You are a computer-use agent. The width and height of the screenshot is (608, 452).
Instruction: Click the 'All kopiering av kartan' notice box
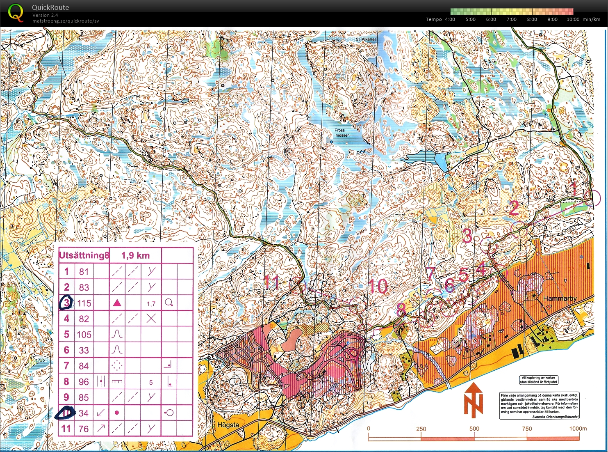[x=539, y=380]
